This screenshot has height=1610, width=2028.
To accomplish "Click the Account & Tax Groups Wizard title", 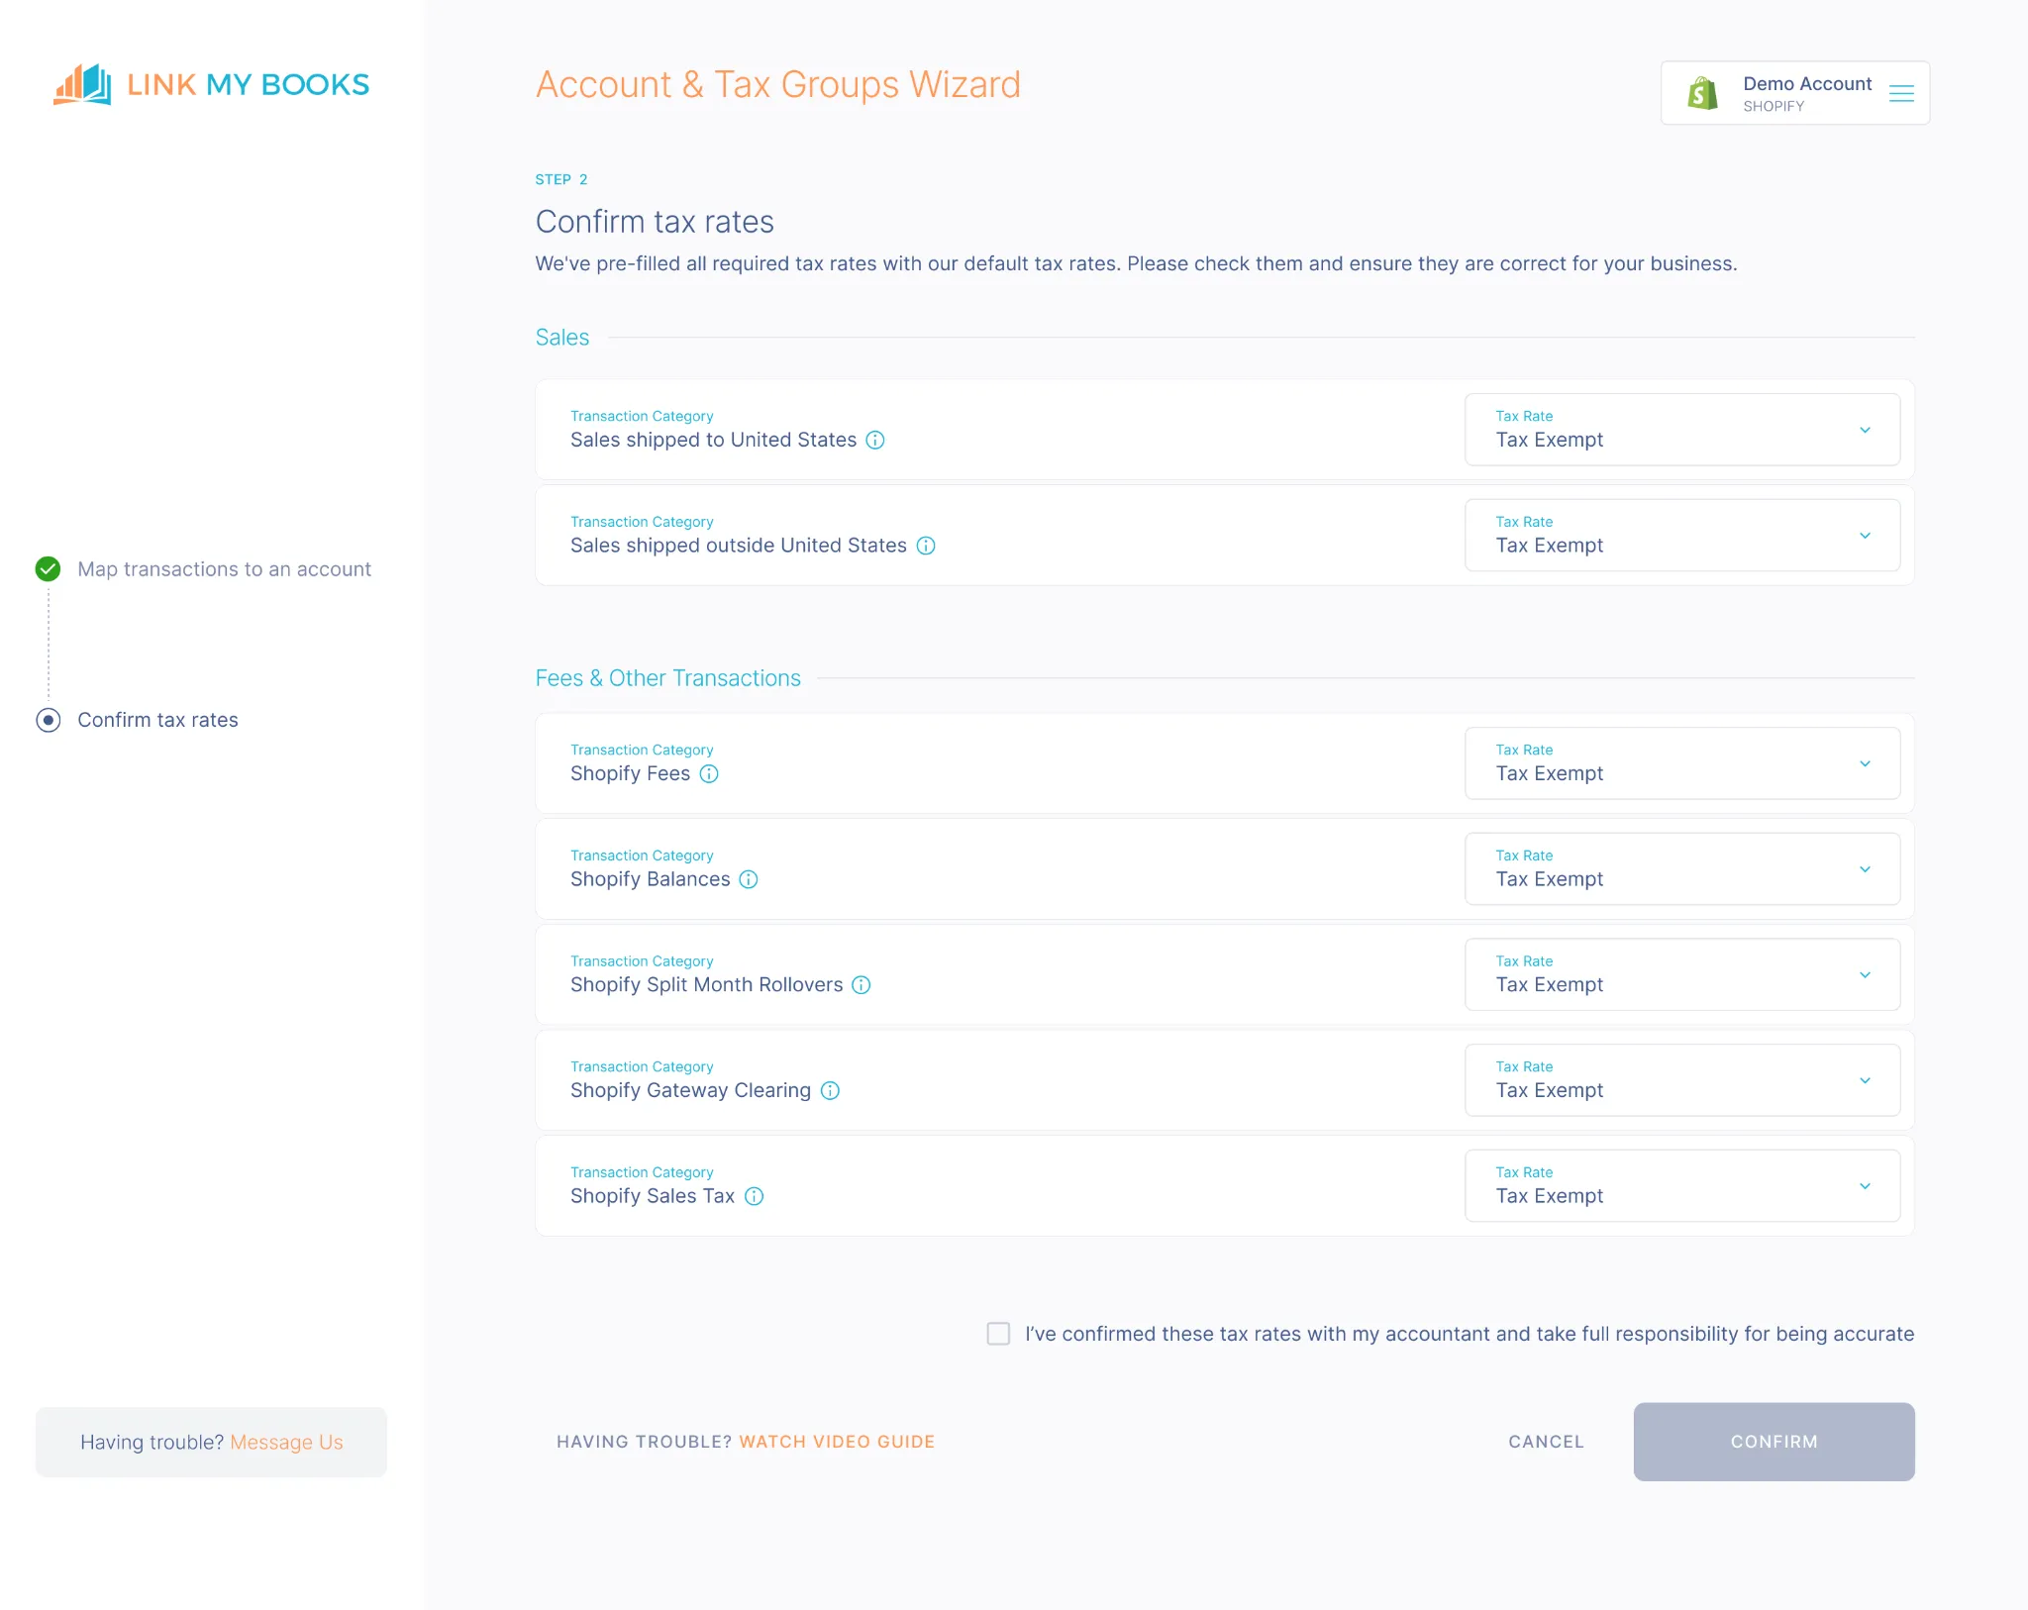I will (777, 85).
